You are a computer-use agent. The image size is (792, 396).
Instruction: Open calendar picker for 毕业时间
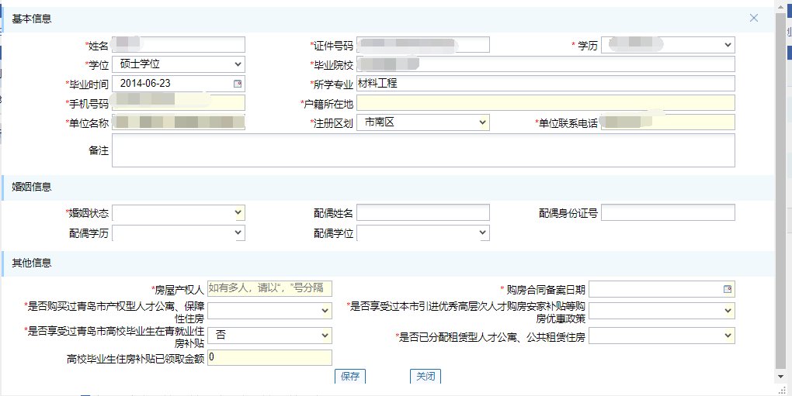pyautogui.click(x=238, y=84)
